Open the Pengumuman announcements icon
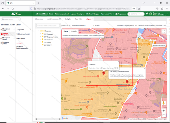 pyautogui.click(x=117, y=14)
